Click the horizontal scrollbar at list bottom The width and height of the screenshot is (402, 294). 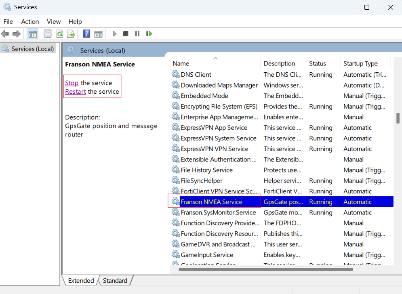coord(265,269)
